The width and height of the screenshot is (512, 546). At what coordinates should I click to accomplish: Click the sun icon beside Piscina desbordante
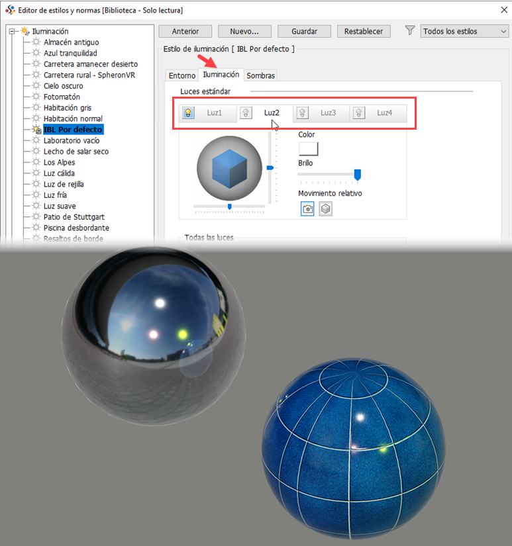click(36, 228)
